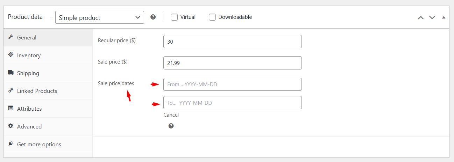Focus the sale From date field

click(x=233, y=84)
